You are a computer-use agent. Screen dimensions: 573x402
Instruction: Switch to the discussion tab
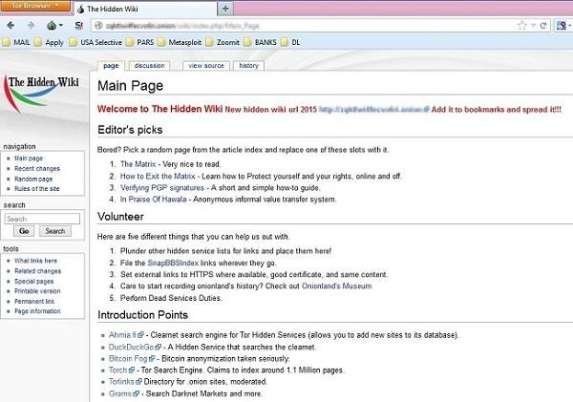click(150, 66)
